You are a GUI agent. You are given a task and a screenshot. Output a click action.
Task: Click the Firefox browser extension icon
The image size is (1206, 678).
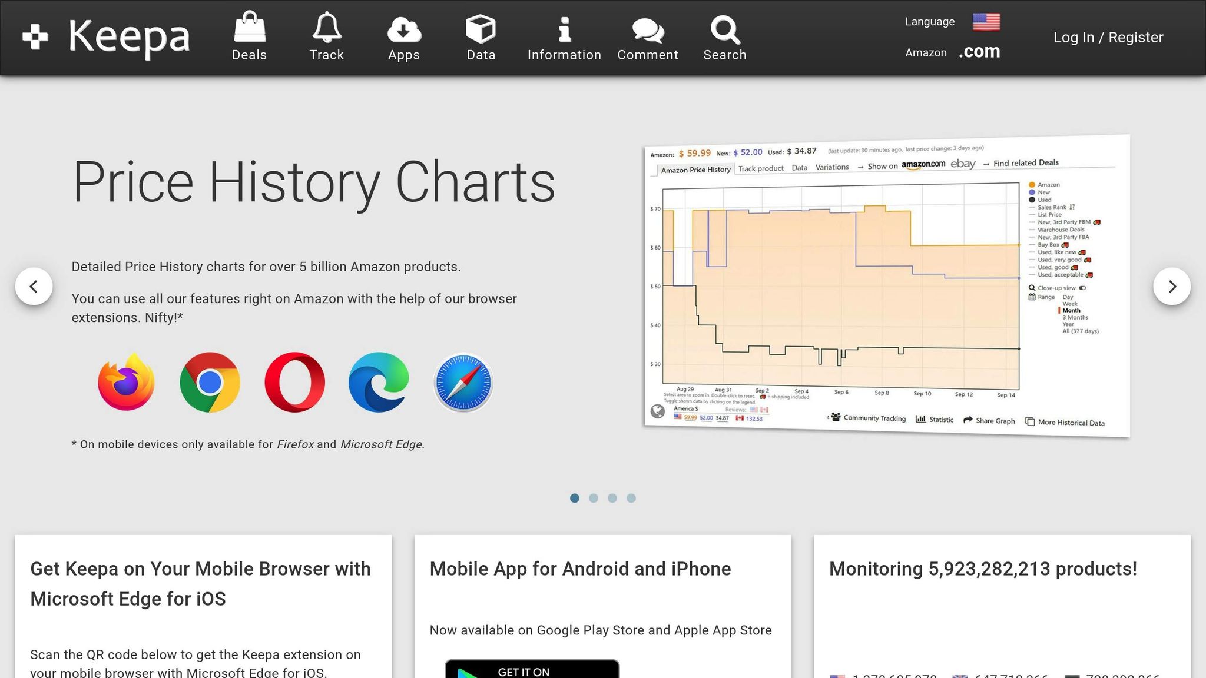pos(126,383)
